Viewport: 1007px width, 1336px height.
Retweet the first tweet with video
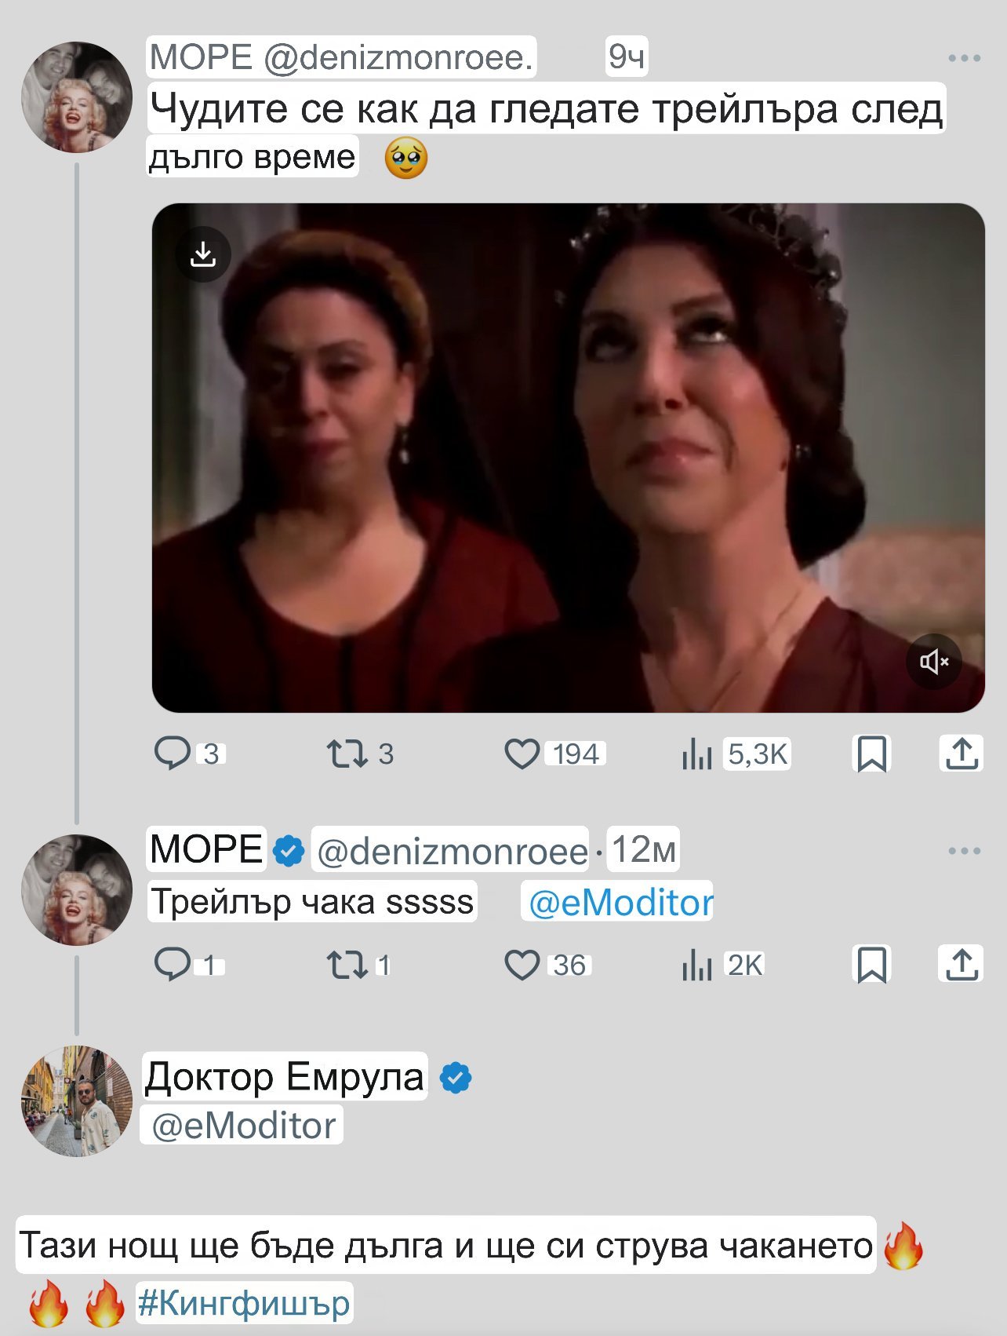pos(347,754)
